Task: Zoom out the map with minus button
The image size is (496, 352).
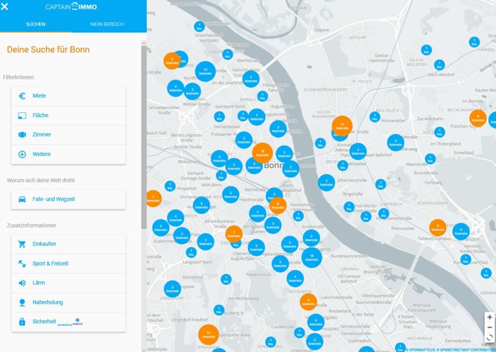Action: 490,327
